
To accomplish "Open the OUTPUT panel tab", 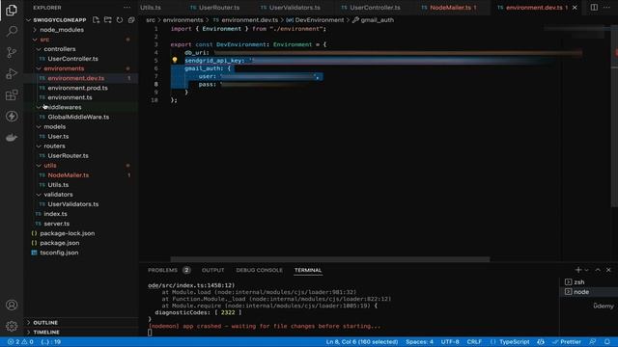I will click(x=212, y=270).
